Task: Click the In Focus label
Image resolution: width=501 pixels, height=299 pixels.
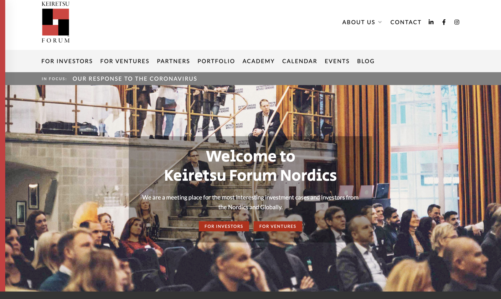Action: click(x=54, y=79)
